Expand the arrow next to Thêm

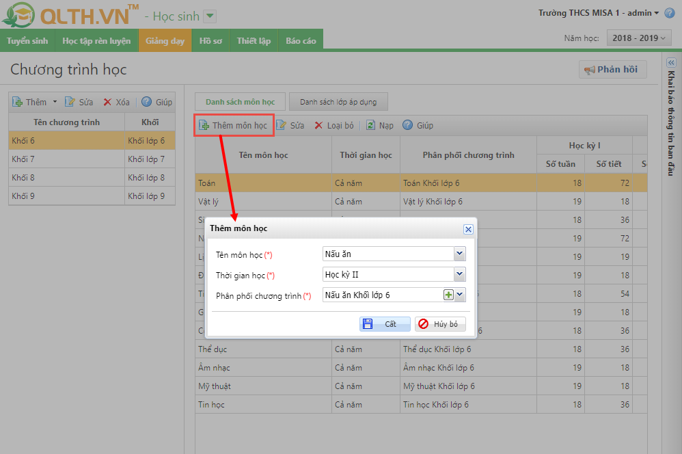point(55,102)
